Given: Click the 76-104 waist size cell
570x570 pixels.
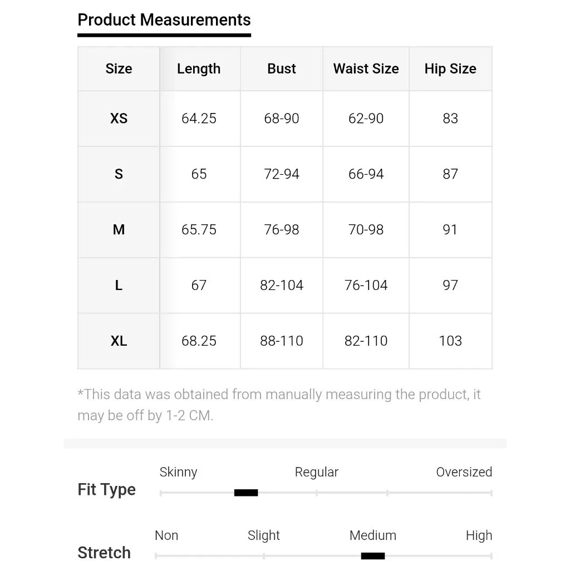Looking at the screenshot, I should [x=366, y=286].
